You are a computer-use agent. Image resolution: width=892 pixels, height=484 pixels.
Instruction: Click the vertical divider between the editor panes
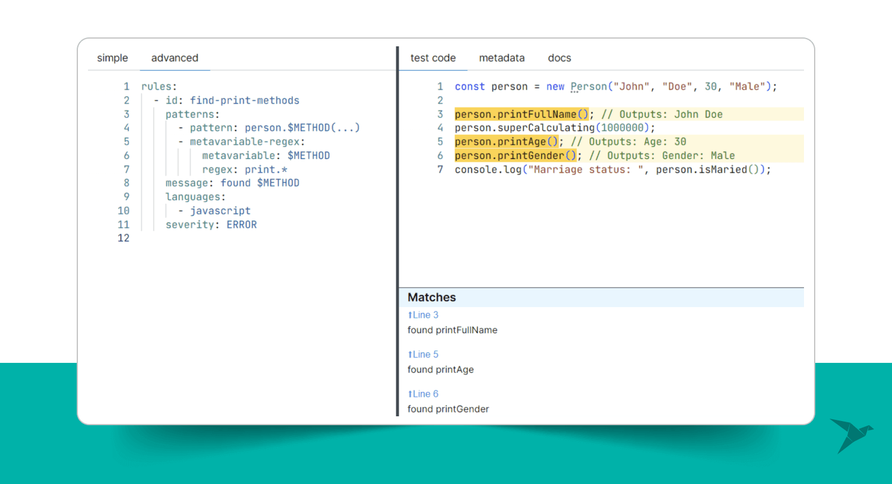click(397, 232)
